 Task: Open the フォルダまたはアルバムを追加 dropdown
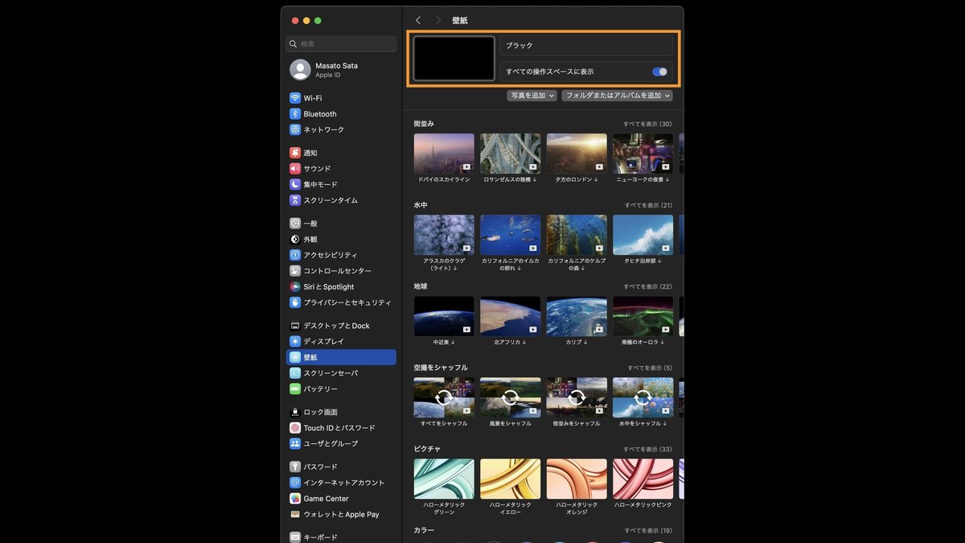[619, 95]
